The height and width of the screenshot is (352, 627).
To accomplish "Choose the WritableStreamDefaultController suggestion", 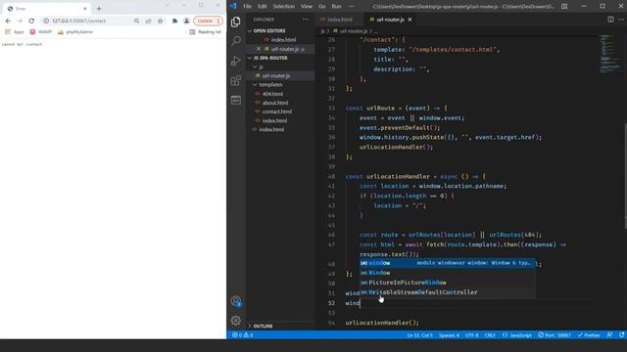I will pyautogui.click(x=448, y=292).
